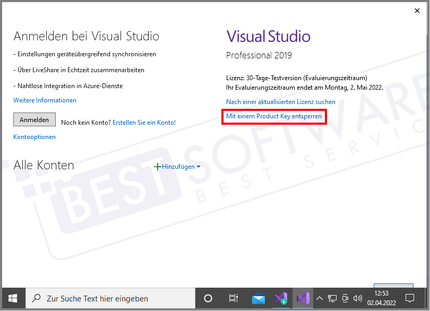Open network settings from the system tray
This screenshot has width=430, height=311.
pyautogui.click(x=332, y=298)
